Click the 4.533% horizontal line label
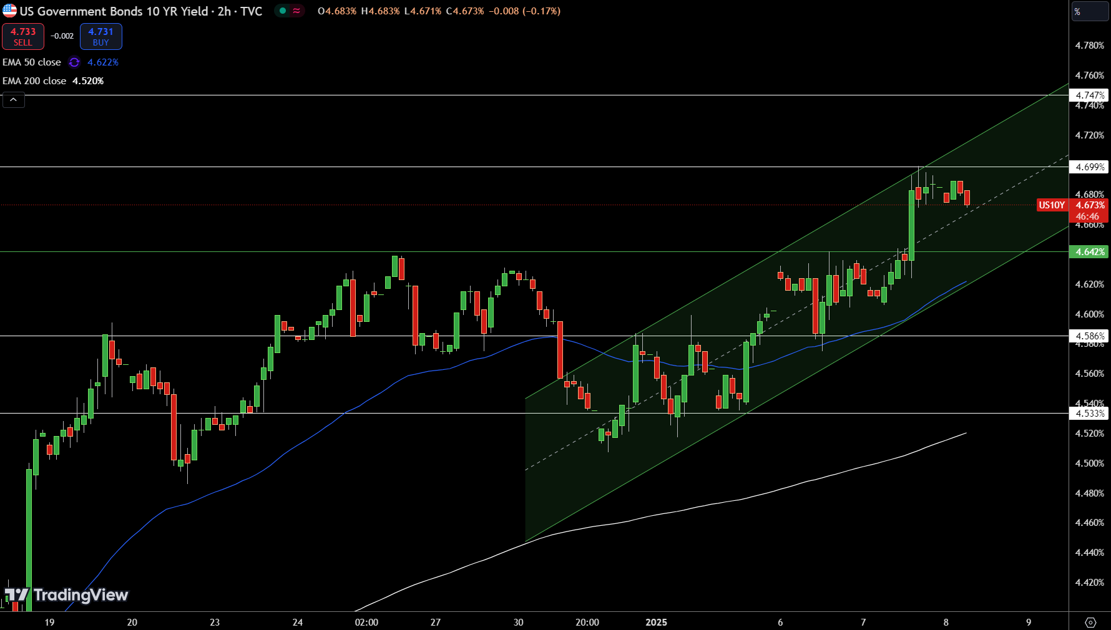The height and width of the screenshot is (630, 1111). click(x=1089, y=414)
